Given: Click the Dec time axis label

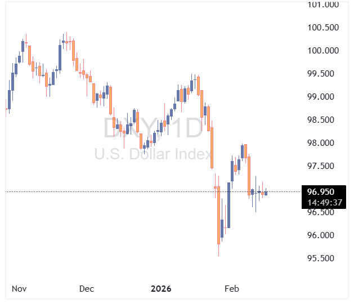Looking at the screenshot, I should pyautogui.click(x=86, y=289).
